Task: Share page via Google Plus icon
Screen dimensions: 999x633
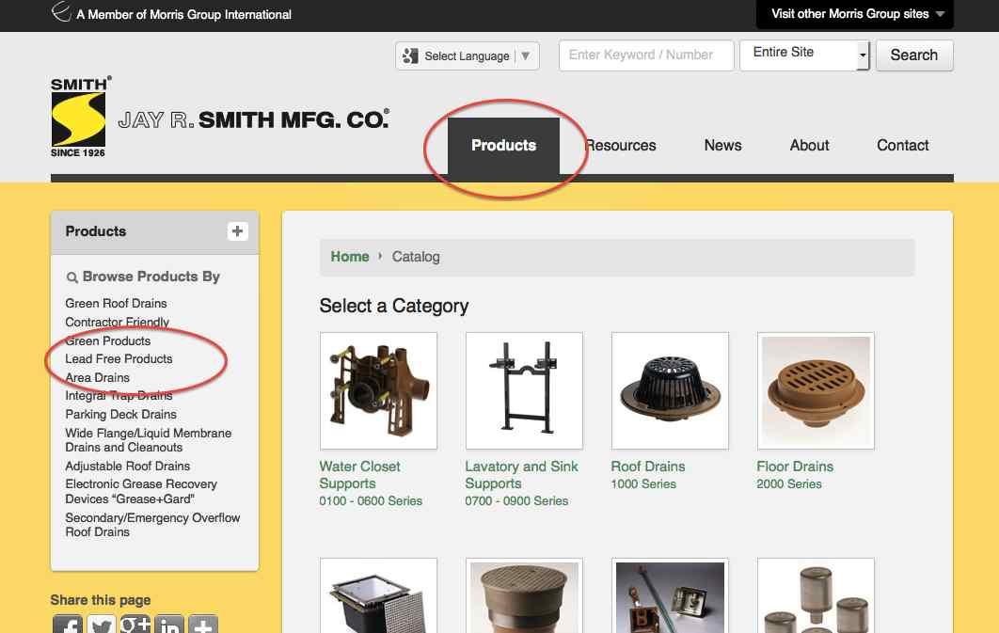Action: pos(135,625)
